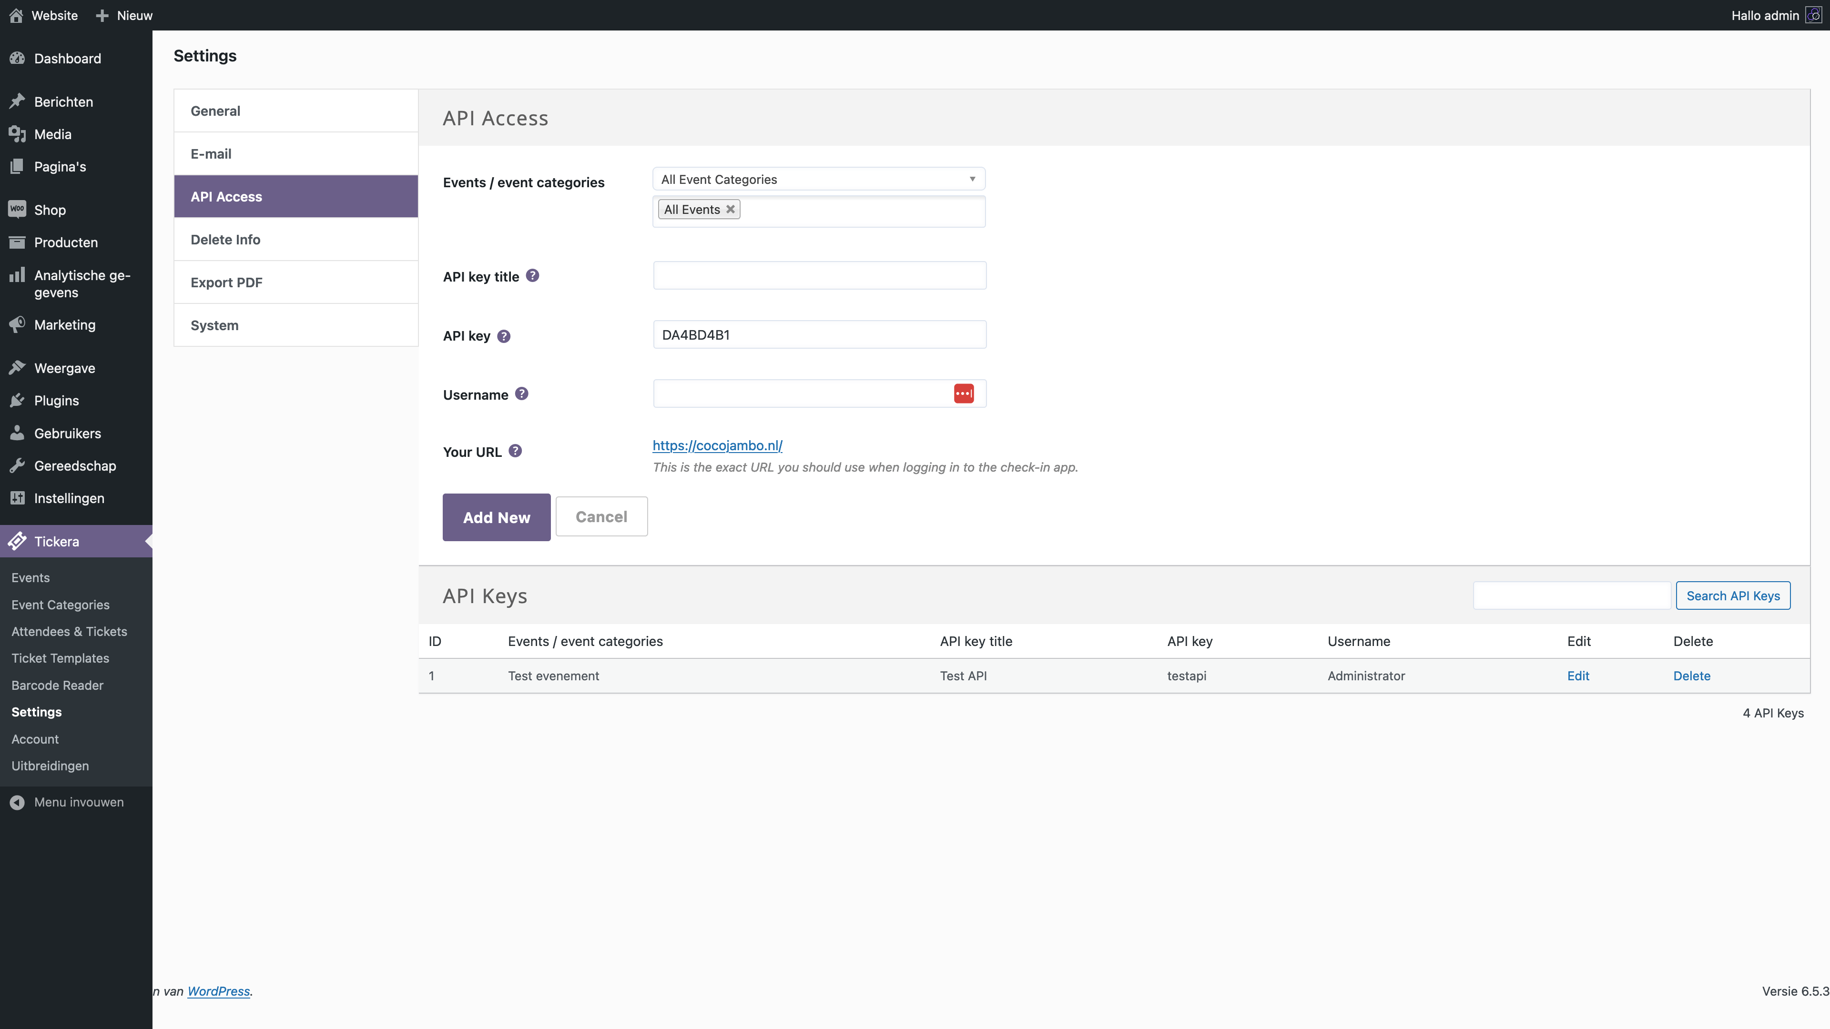Open the E-mail settings tab
1830x1029 pixels.
click(x=295, y=153)
